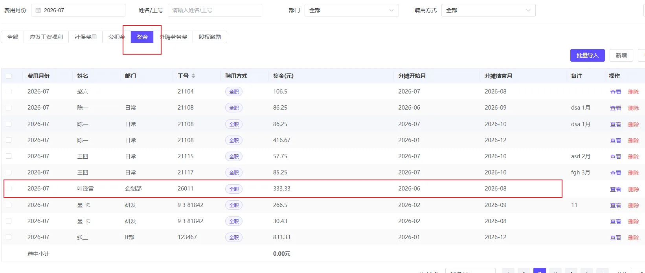This screenshot has width=645, height=273.
Task: Click the 奖金(元) column header
Action: [x=283, y=76]
